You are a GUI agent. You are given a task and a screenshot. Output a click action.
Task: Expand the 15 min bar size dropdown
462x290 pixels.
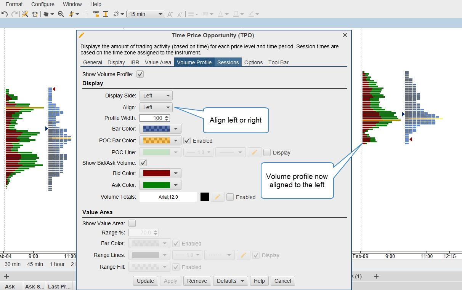coord(145,14)
